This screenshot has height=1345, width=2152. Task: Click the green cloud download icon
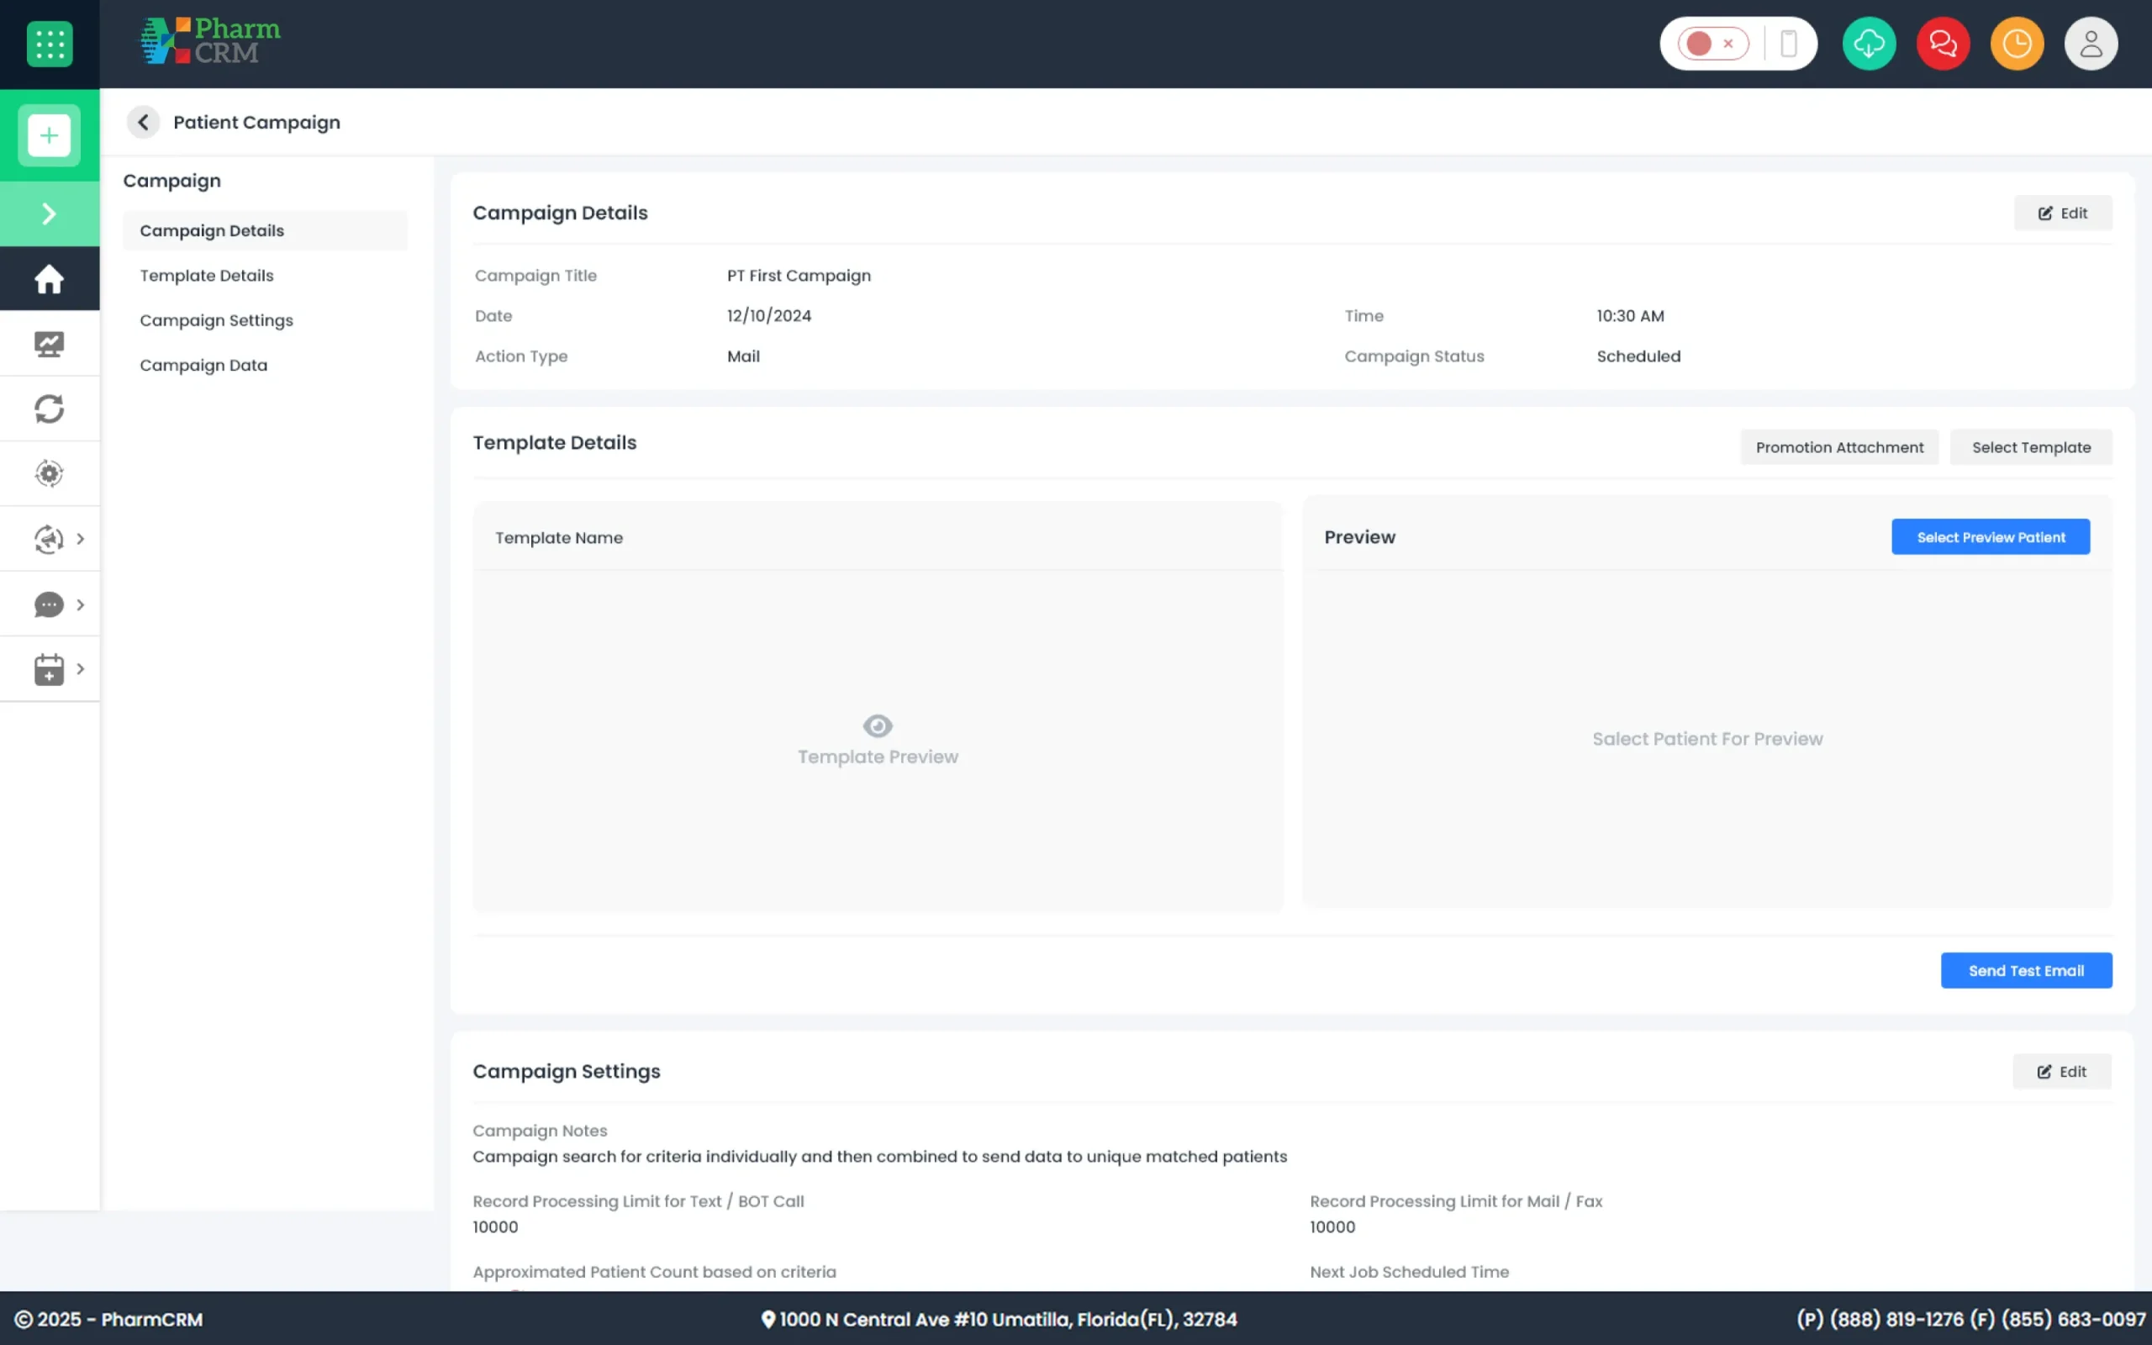click(x=1870, y=44)
